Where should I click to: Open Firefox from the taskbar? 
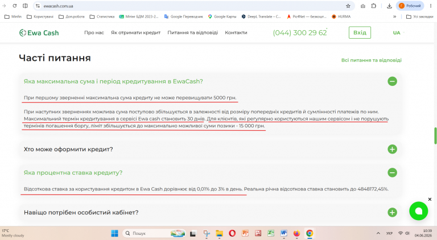[296, 233]
